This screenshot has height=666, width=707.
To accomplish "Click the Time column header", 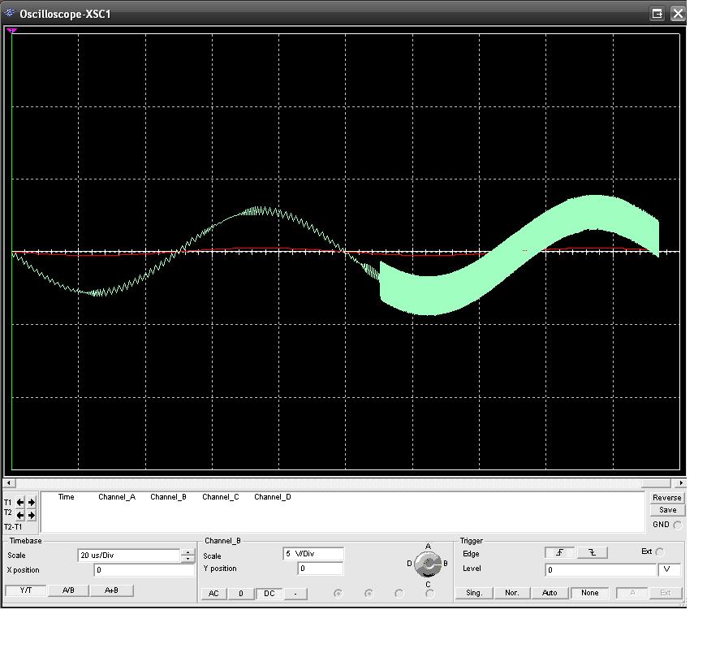I will [x=66, y=497].
